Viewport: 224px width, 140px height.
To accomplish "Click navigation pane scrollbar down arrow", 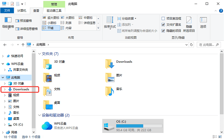I will 34,132.
